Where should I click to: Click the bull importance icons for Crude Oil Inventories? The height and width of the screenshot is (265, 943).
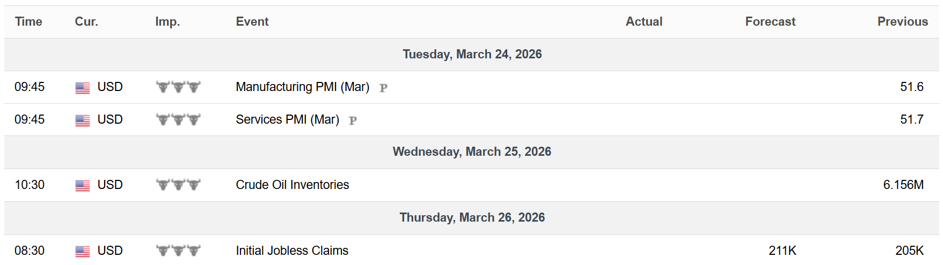tap(178, 185)
